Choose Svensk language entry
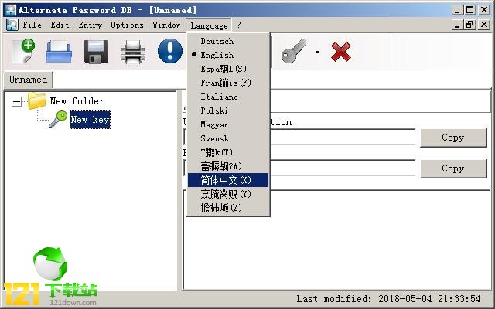Image resolution: width=495 pixels, height=309 pixels. coord(228,138)
